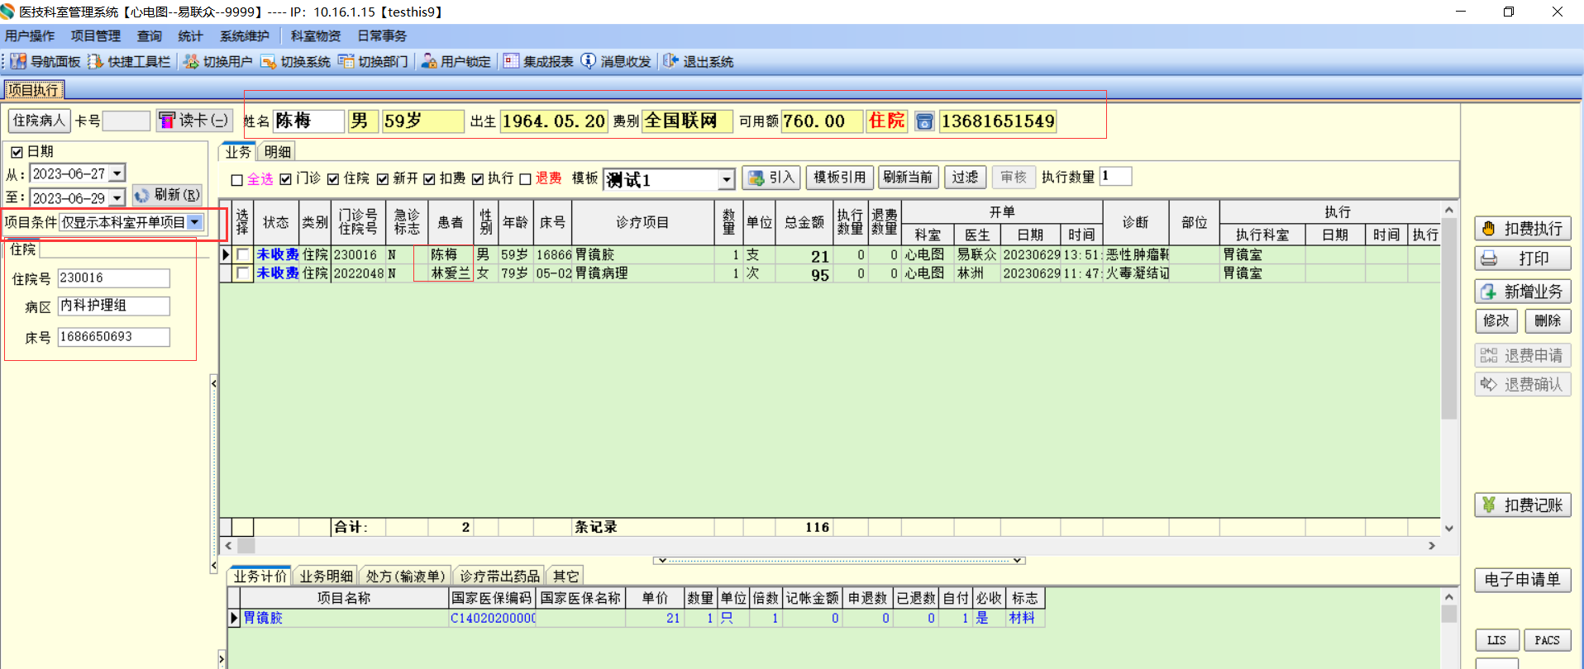Click the 退出系统 exit system icon

(x=670, y=61)
